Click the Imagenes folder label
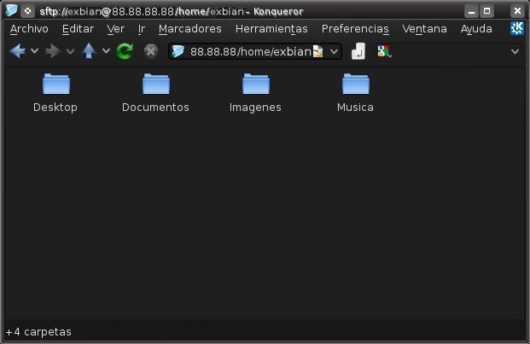The height and width of the screenshot is (344, 530). tap(255, 108)
